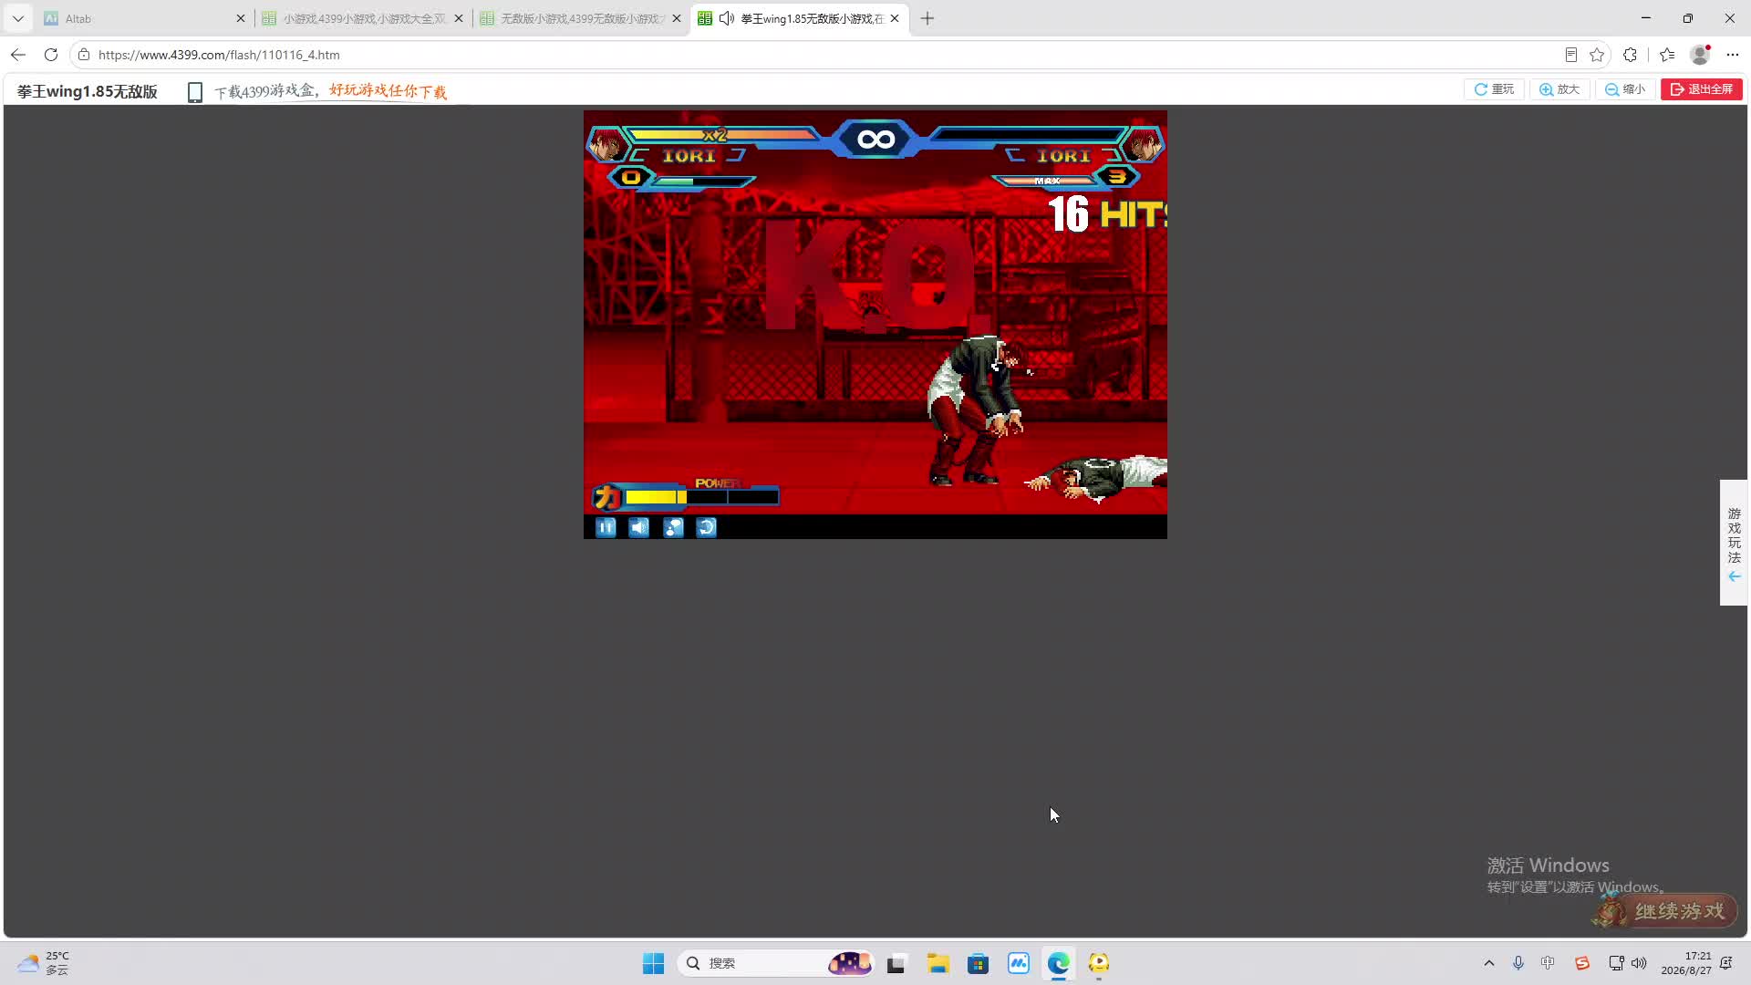Open the Windows Start menu
The height and width of the screenshot is (985, 1751).
point(654,963)
